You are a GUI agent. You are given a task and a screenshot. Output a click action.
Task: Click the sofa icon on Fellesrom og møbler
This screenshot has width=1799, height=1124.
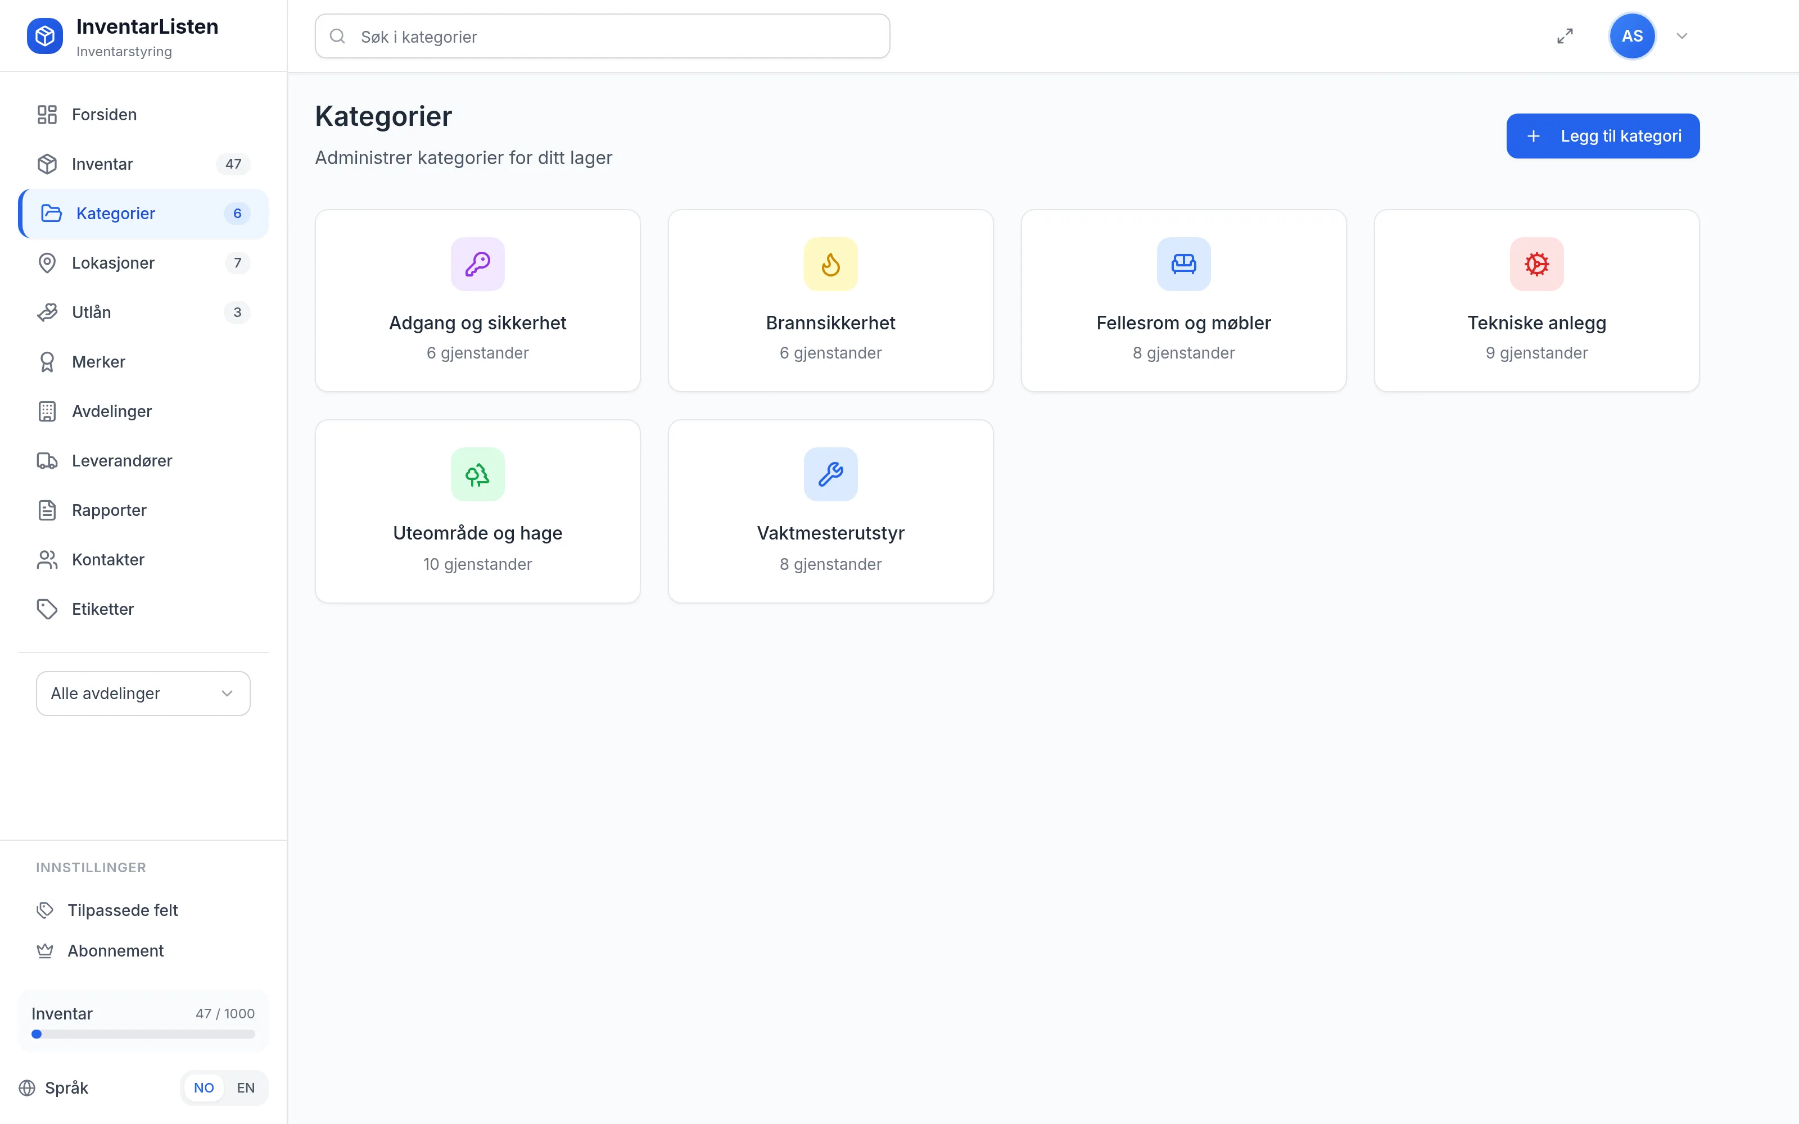pyautogui.click(x=1183, y=264)
